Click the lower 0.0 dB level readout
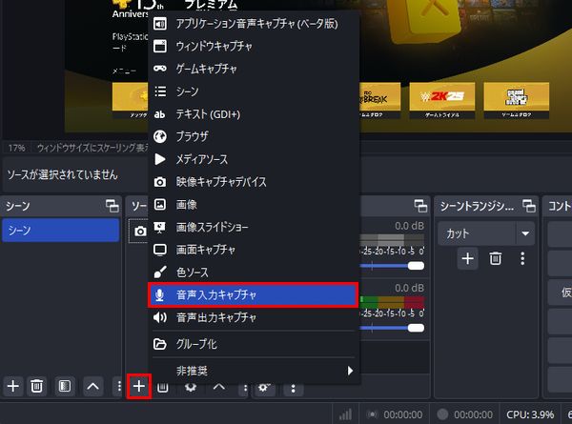This screenshot has width=572, height=424. [409, 288]
